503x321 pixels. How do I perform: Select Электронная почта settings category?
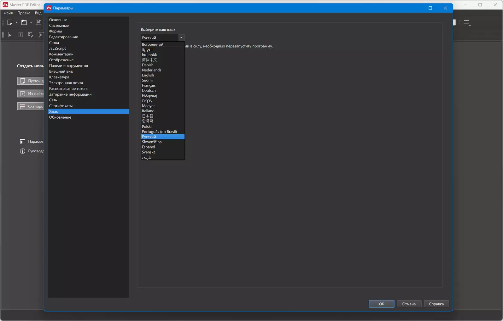click(x=88, y=83)
